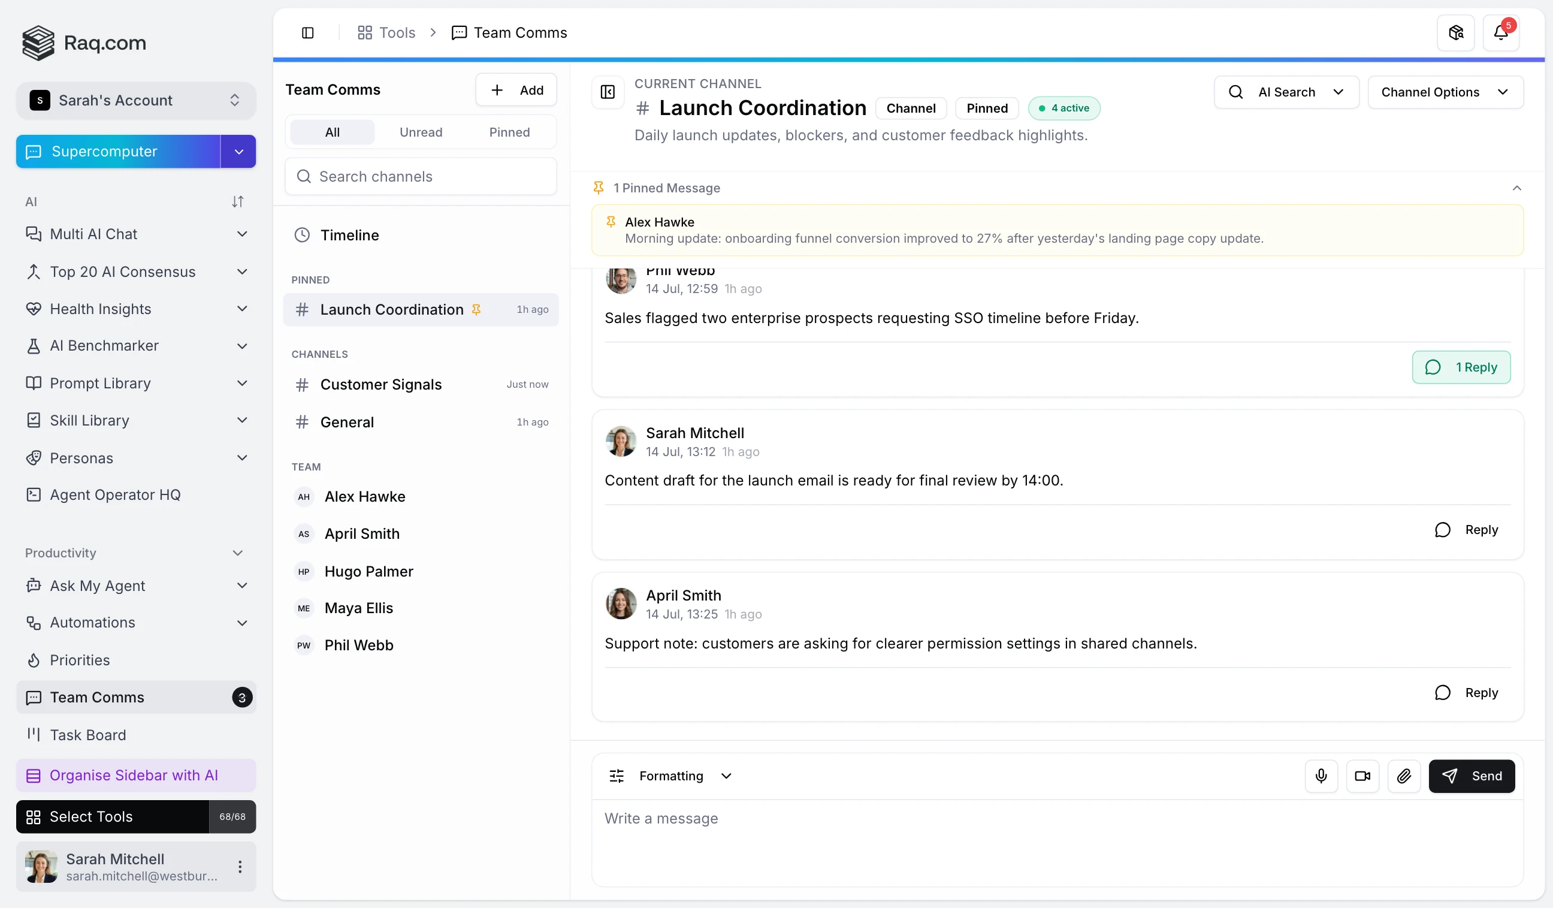Expand the Top 20 AI Consensus chevron

[242, 272]
